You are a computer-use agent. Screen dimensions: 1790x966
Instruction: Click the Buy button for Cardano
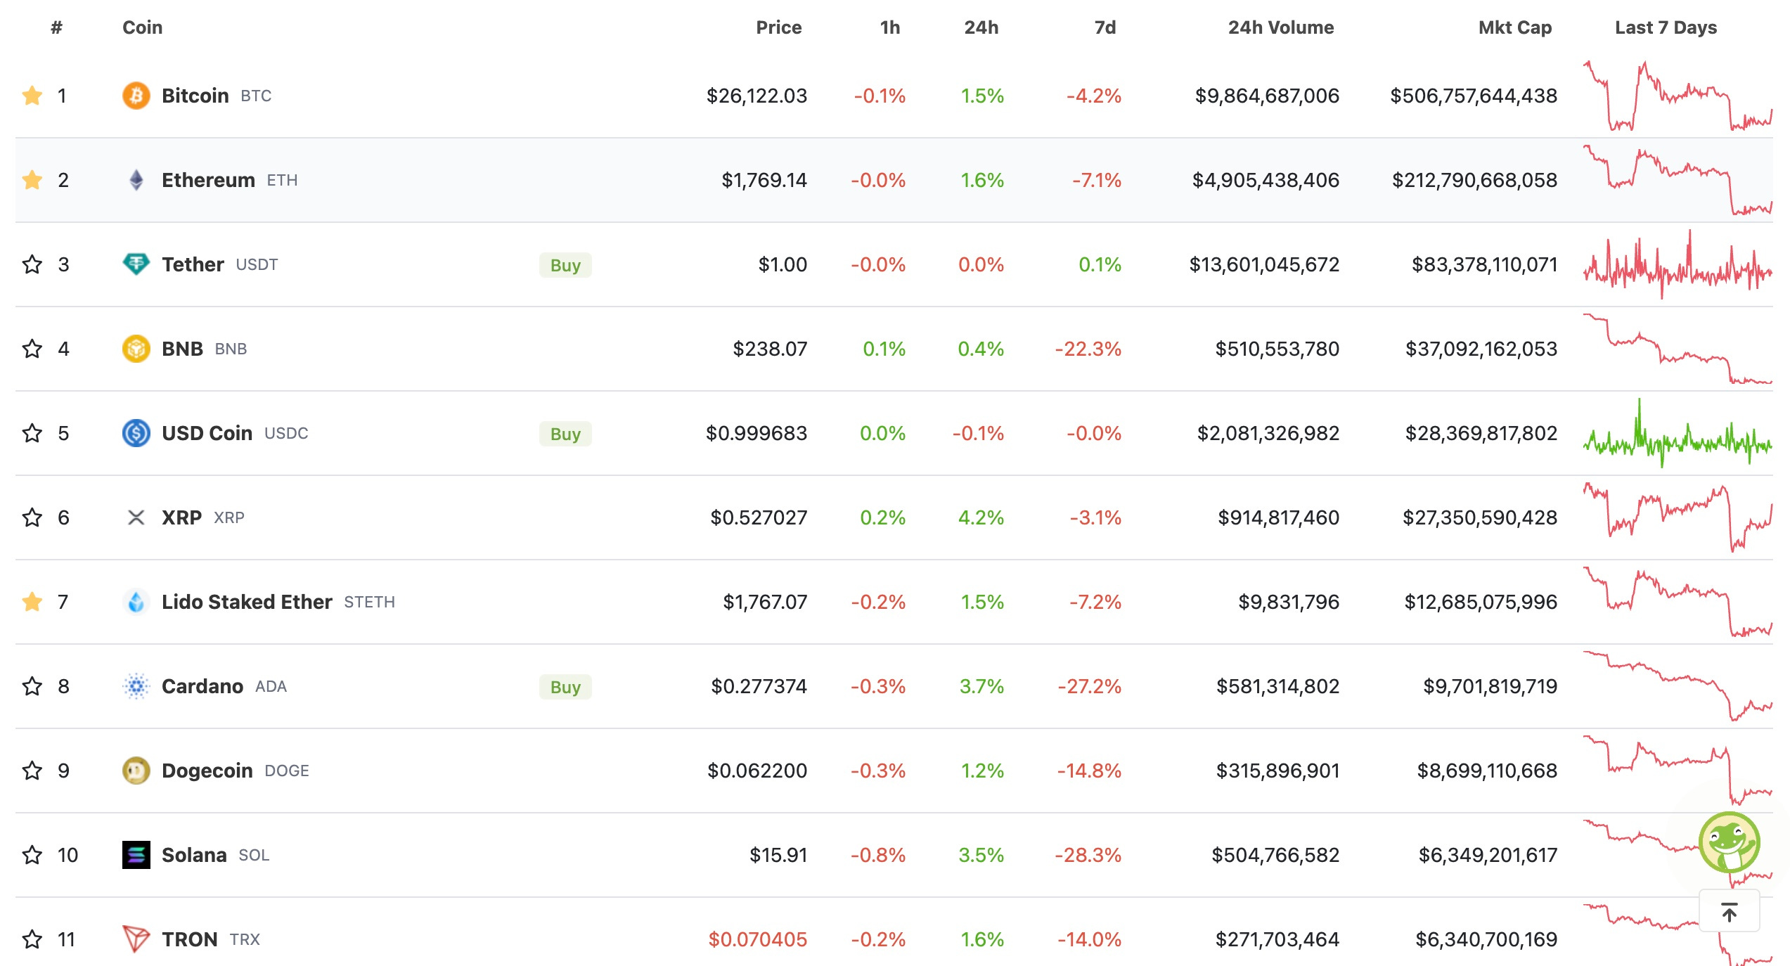click(x=565, y=687)
